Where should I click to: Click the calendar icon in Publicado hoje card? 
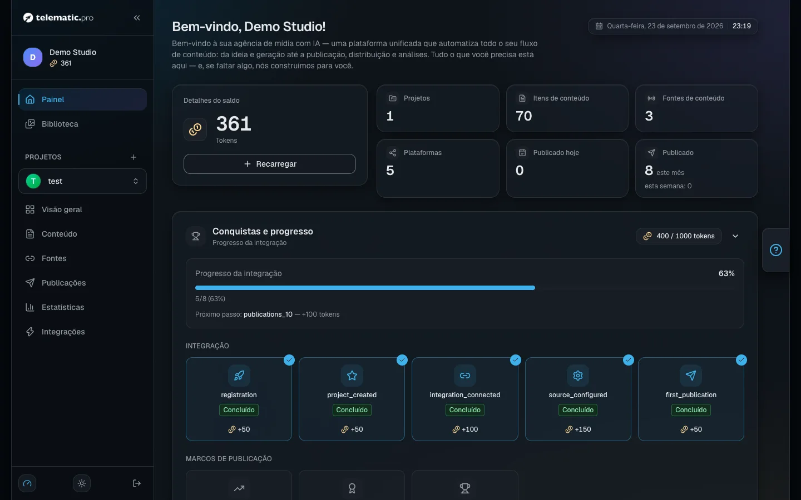(522, 153)
